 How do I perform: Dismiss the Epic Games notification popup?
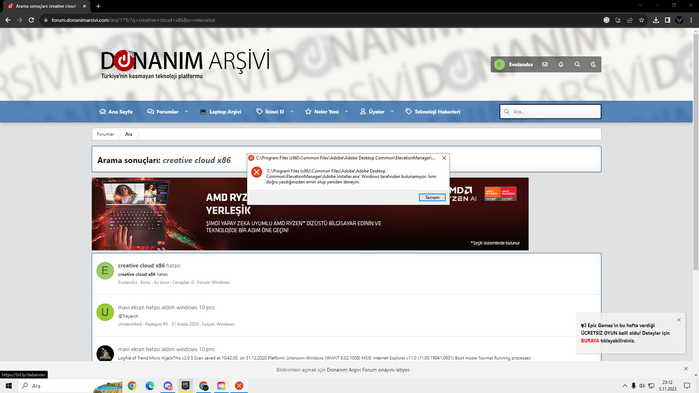pos(679,320)
